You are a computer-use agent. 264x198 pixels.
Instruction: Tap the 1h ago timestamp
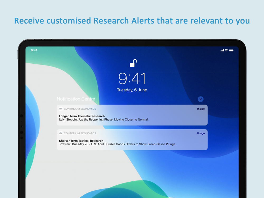point(201,109)
